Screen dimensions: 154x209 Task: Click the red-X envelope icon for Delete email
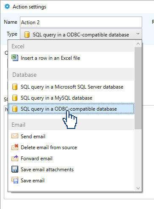(x=15, y=147)
